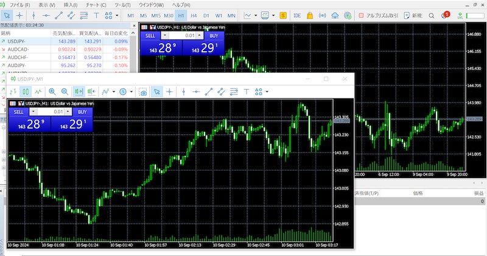Image resolution: width=487 pixels, height=256 pixels.
Task: Switch to line chart in USDJPY M1 window
Action: pyautogui.click(x=38, y=91)
